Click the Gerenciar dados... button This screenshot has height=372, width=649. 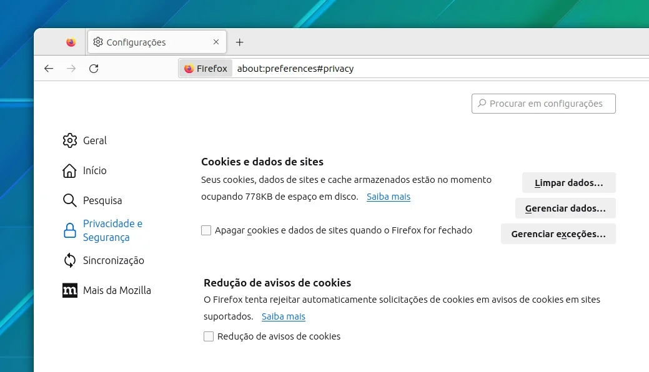pyautogui.click(x=565, y=208)
